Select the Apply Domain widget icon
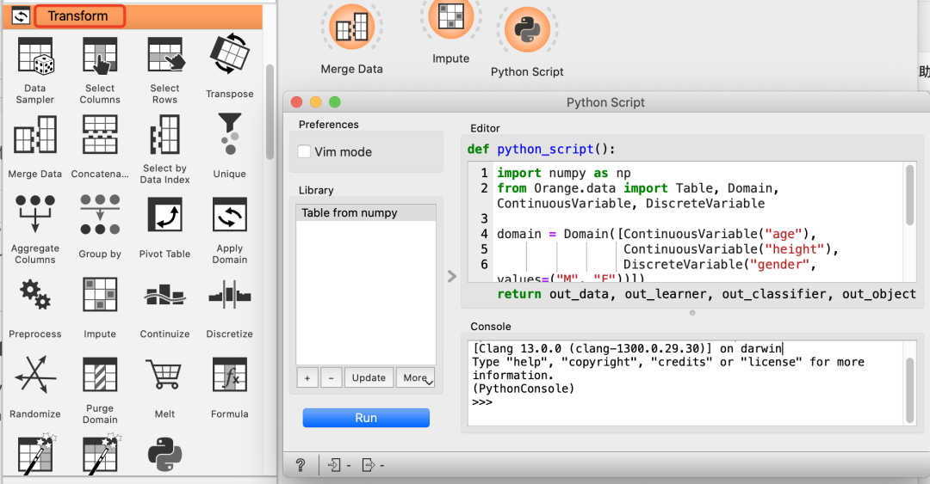 [230, 214]
